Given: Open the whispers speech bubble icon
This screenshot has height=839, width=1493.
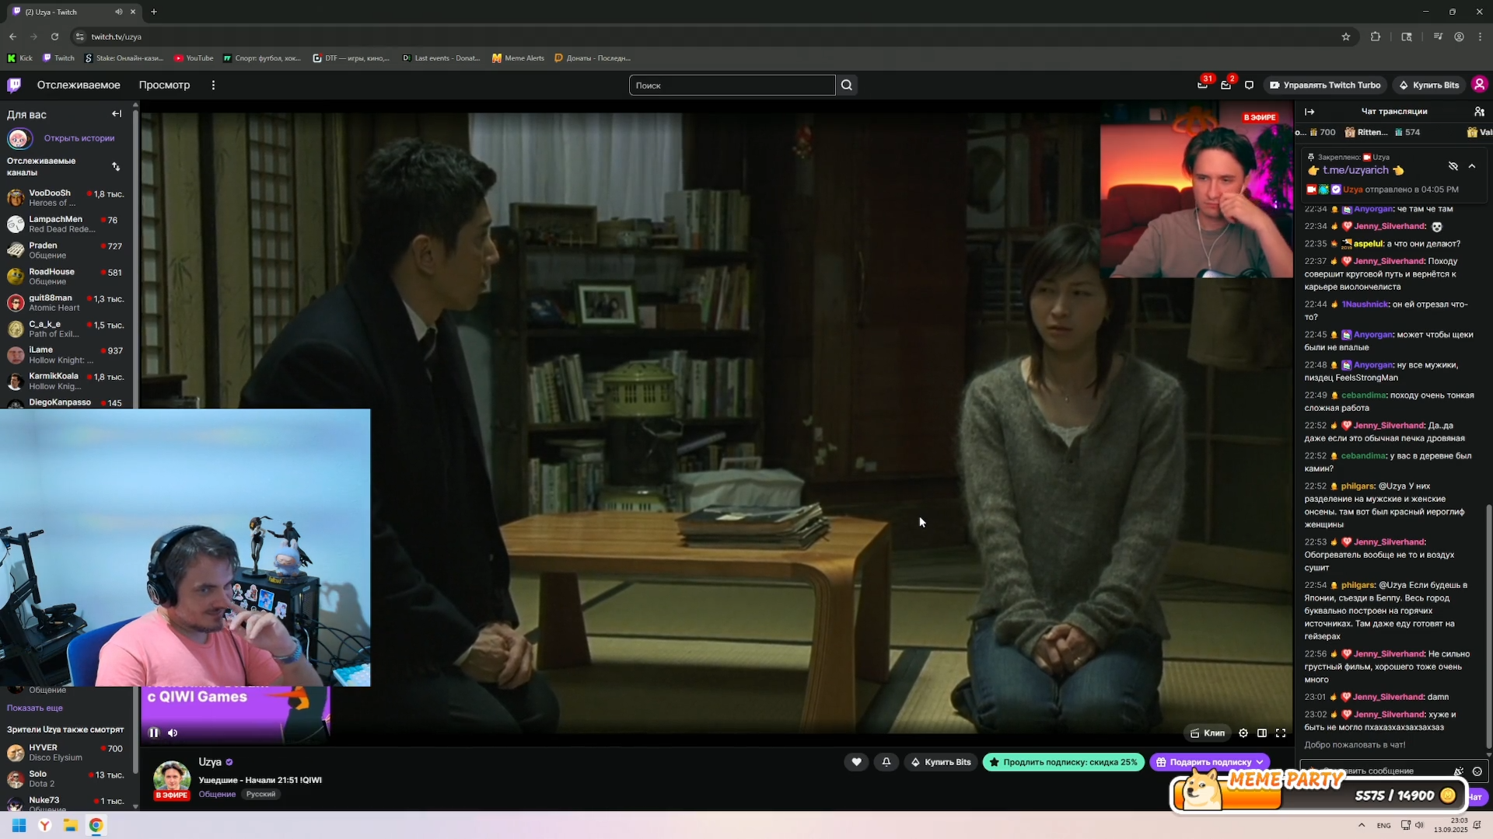Looking at the screenshot, I should click(x=1249, y=85).
